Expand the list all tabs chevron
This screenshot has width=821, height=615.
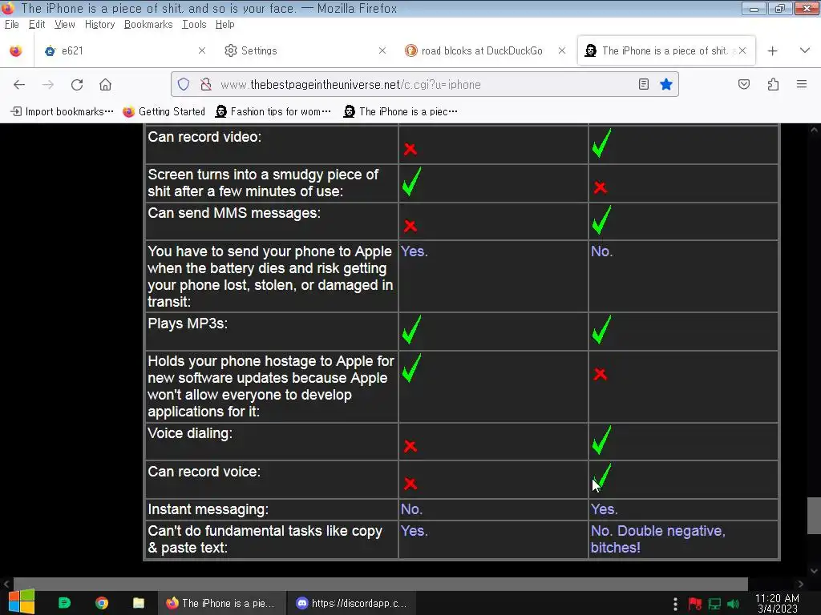(805, 50)
